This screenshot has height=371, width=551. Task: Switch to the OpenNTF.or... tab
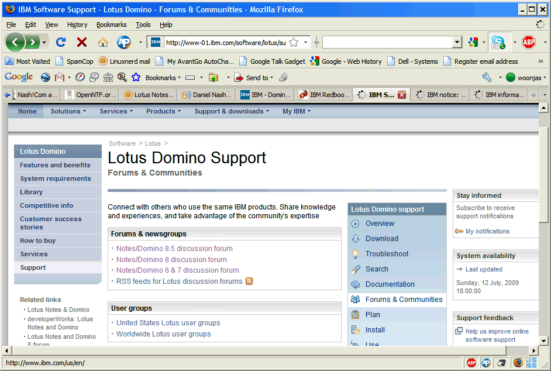click(x=89, y=95)
